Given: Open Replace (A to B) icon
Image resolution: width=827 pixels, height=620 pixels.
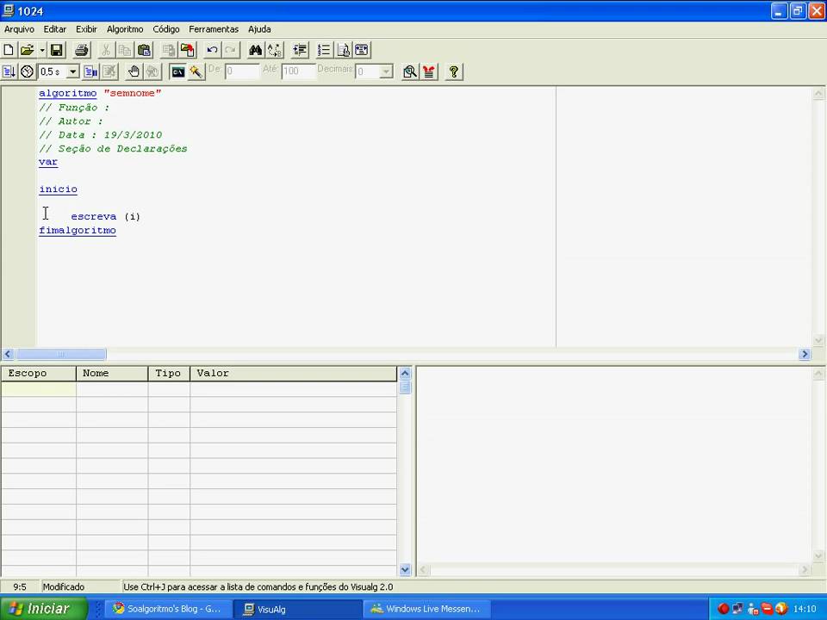Looking at the screenshot, I should point(275,50).
